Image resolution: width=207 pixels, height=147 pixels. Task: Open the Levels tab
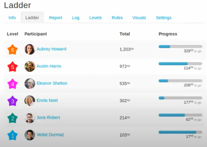pos(96,18)
